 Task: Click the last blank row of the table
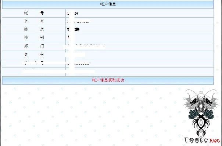point(108,72)
